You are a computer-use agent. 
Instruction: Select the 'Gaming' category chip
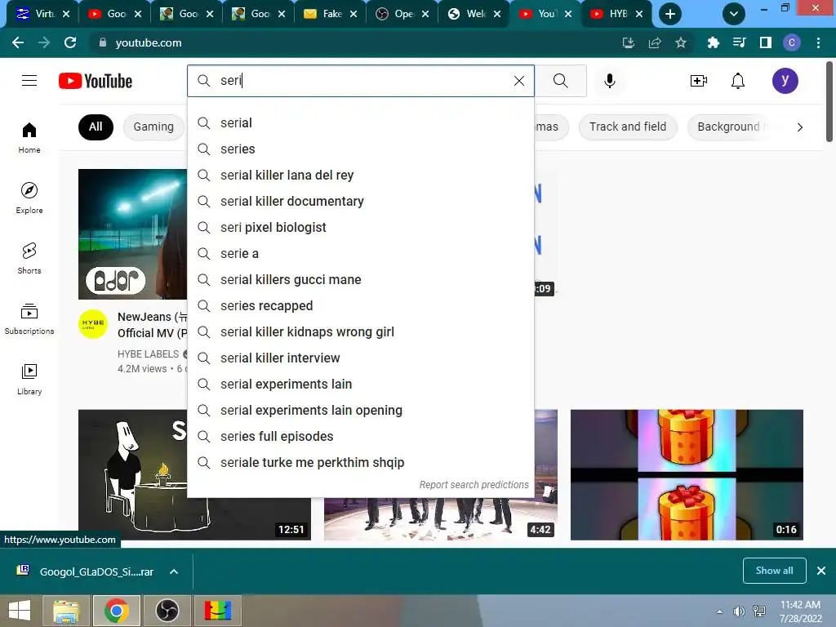[x=153, y=127]
